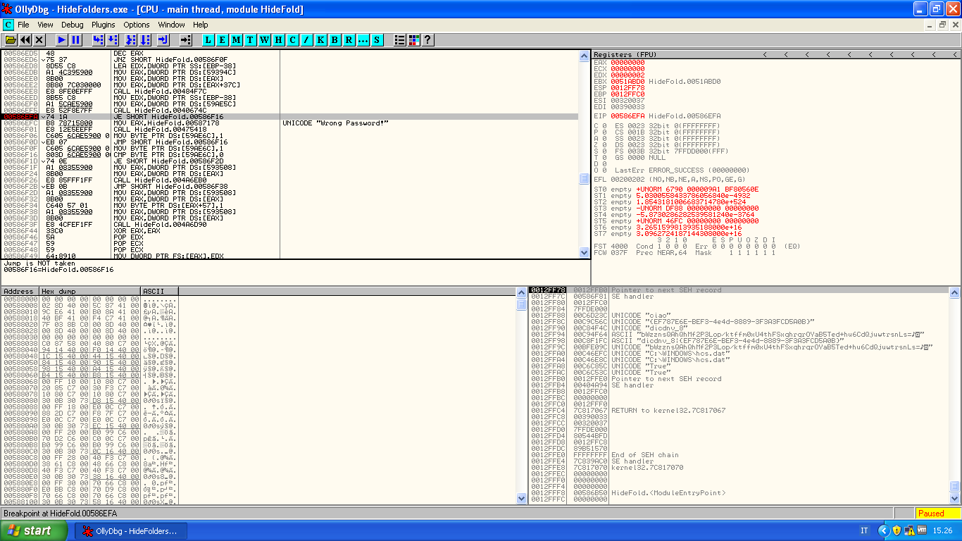Open the File menu
This screenshot has width=962, height=541.
24,25
